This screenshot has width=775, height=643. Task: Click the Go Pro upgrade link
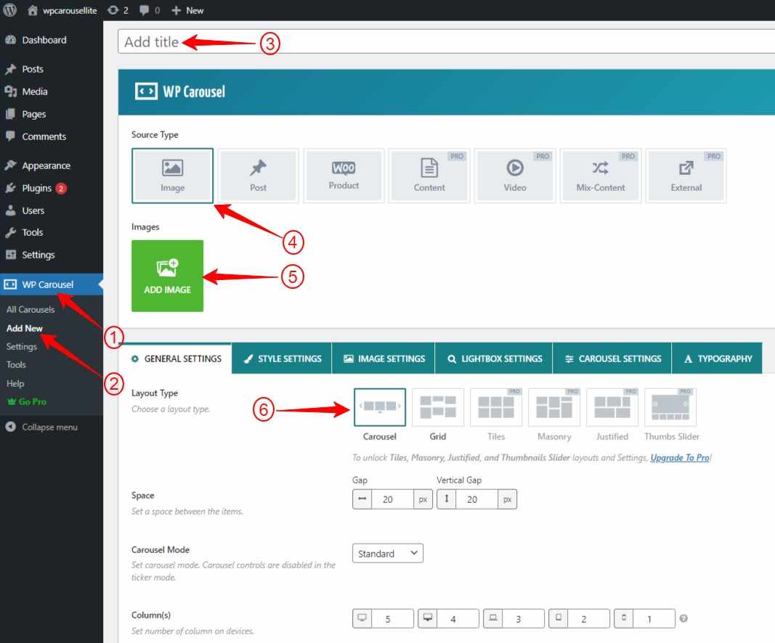pyautogui.click(x=27, y=401)
